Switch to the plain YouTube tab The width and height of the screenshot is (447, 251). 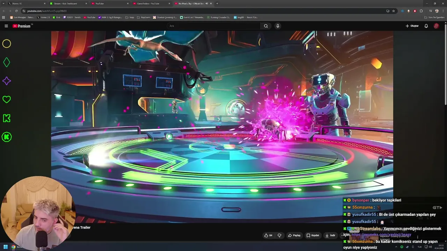[x=109, y=3]
